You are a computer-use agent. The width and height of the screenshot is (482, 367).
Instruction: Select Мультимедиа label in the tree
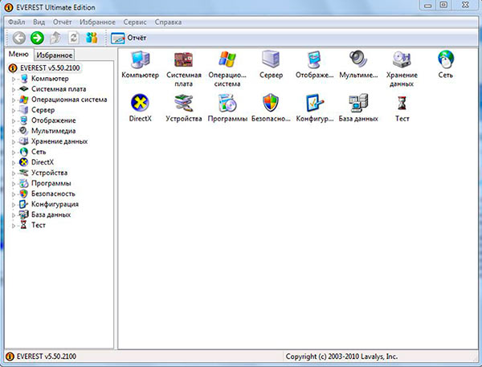tap(53, 131)
